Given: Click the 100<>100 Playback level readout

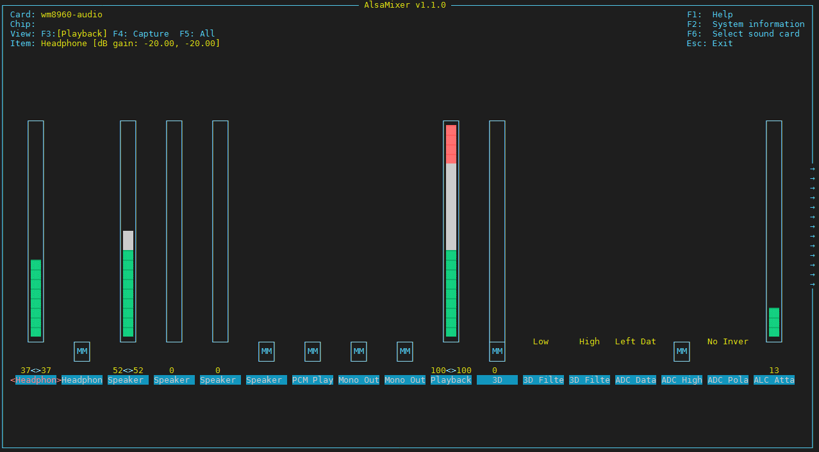Looking at the screenshot, I should (x=451, y=371).
